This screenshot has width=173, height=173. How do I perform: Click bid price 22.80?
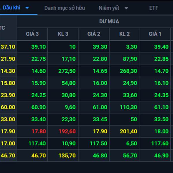100,59
